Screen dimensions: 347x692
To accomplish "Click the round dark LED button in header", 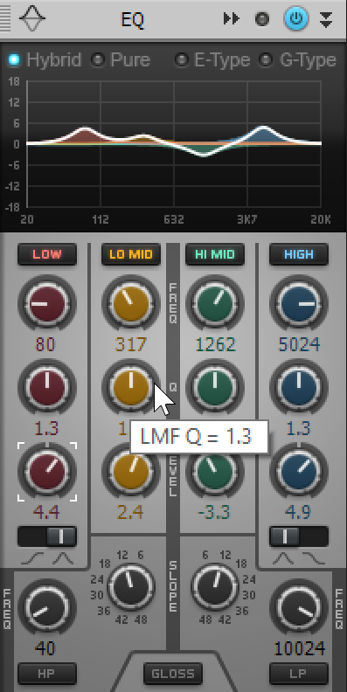I will pyautogui.click(x=262, y=19).
